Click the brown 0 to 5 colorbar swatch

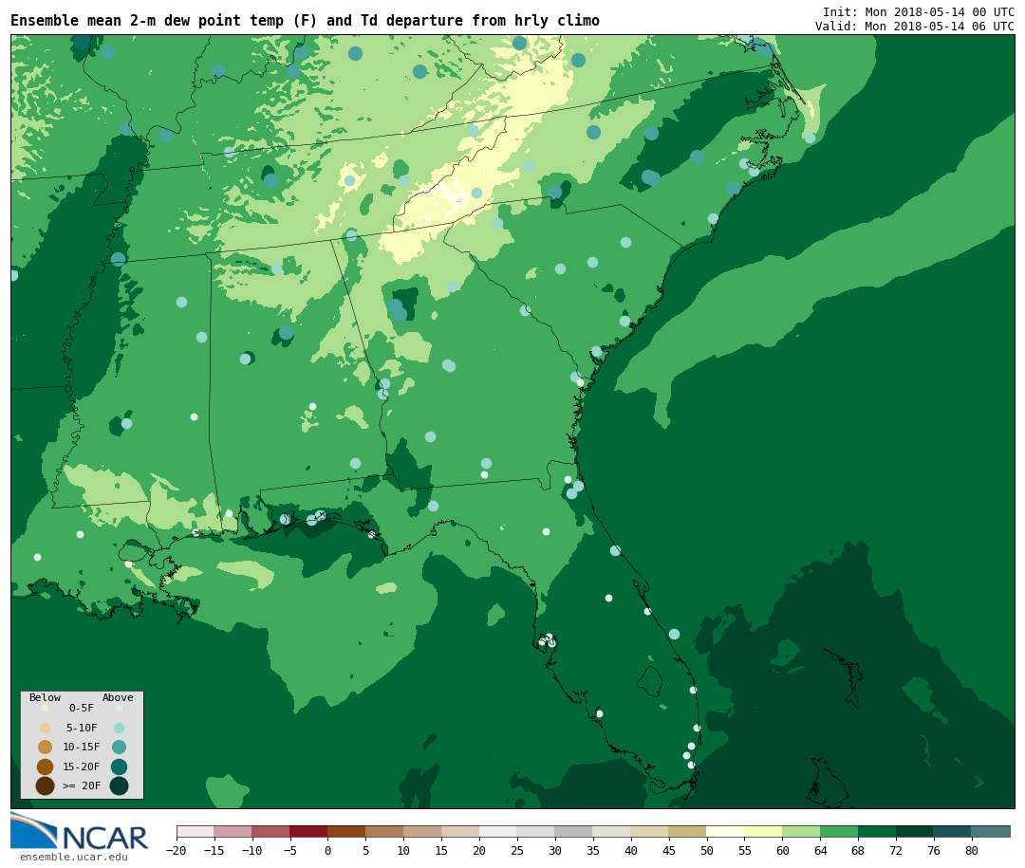[347, 831]
